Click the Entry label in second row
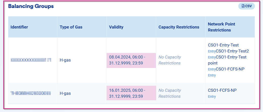This screenshot has height=112, width=263. coord(212,96)
